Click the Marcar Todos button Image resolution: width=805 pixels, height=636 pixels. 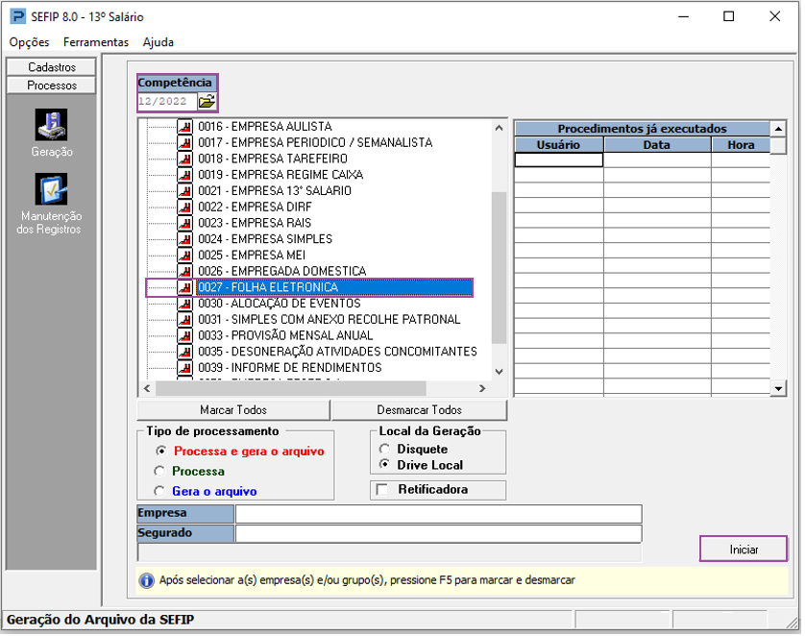233,410
